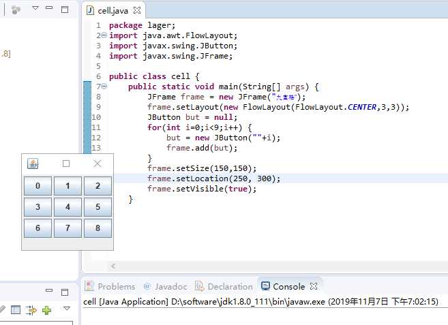Select the cell.java editor tab
This screenshot has width=448, height=325.
113,11
